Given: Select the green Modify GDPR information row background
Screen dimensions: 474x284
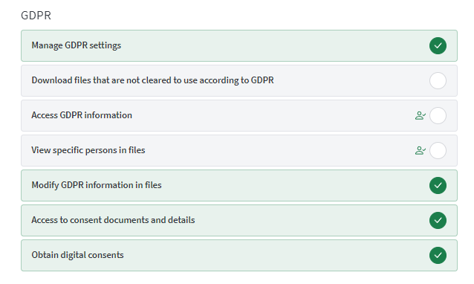Looking at the screenshot, I should tap(239, 185).
